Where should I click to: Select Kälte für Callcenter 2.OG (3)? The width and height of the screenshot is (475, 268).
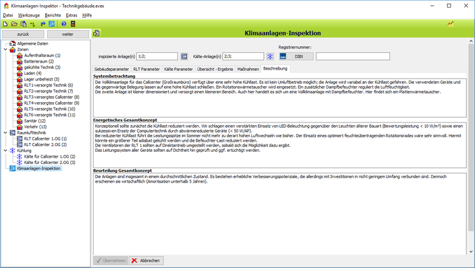[x=50, y=163]
